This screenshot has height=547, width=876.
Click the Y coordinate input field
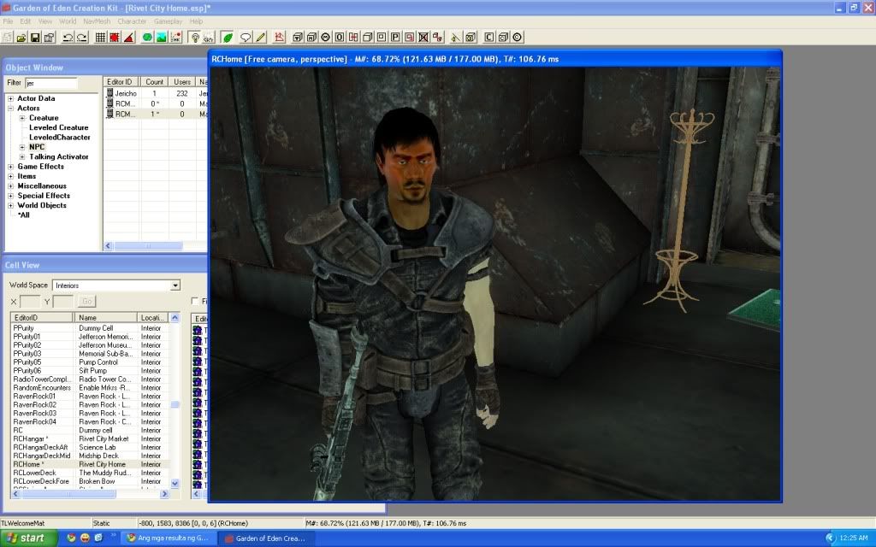point(63,302)
